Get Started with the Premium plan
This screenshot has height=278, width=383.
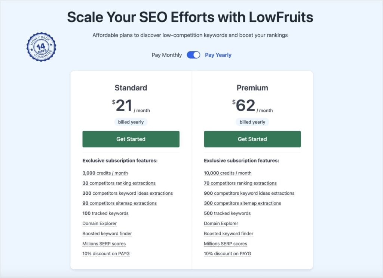point(252,139)
